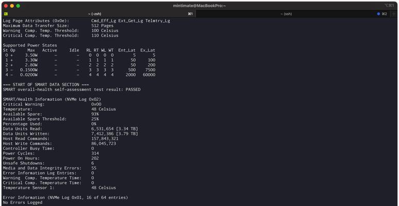Click 'Cmd_Eff_Lg Ext_Get_Lg Telmtry_Lg' attributes

coord(130,21)
